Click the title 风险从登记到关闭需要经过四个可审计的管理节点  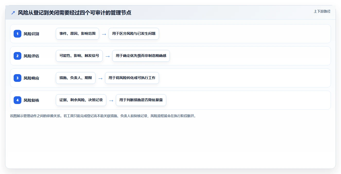point(75,13)
